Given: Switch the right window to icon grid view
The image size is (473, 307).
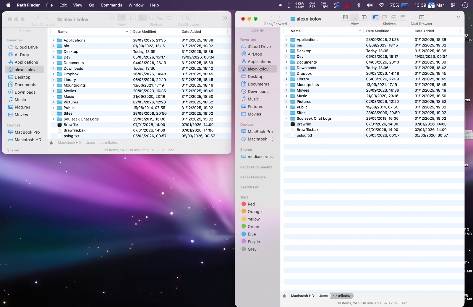Looking at the screenshot, I should point(345,17).
